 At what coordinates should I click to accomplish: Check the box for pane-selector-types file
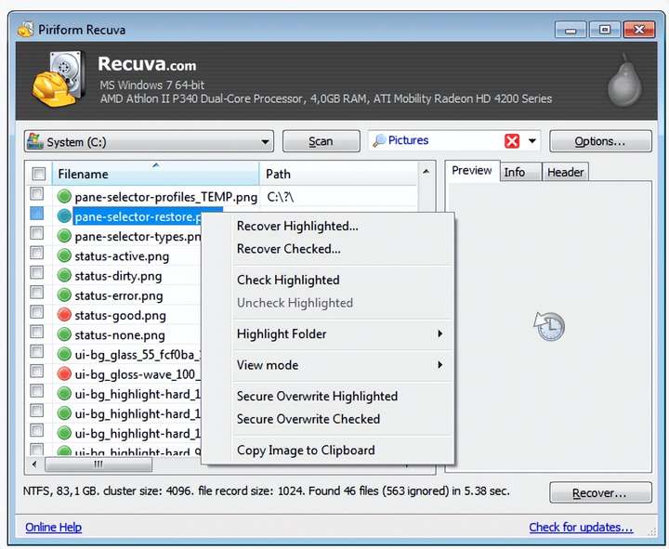(37, 233)
